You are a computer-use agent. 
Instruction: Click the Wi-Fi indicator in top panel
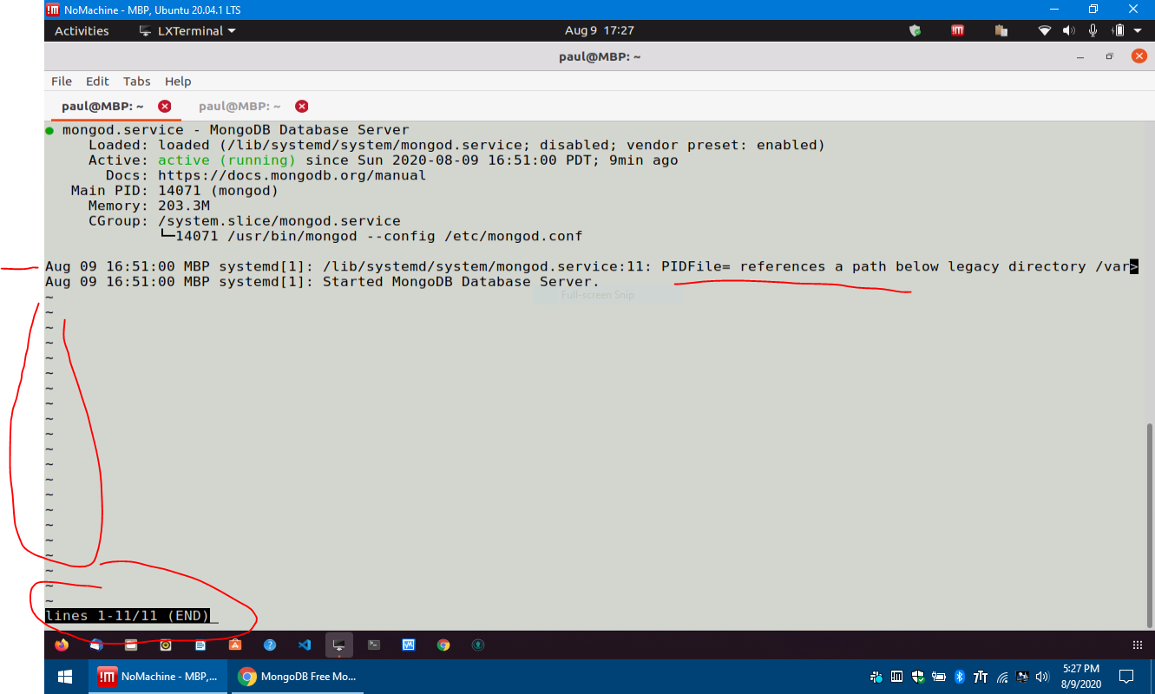click(x=1045, y=30)
